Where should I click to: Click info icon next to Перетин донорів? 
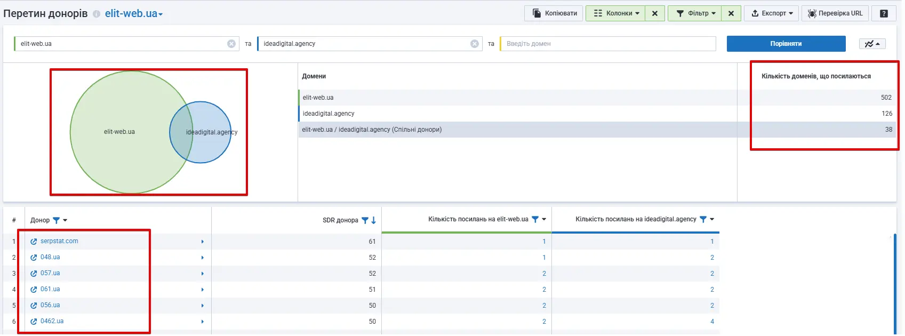[x=97, y=14]
